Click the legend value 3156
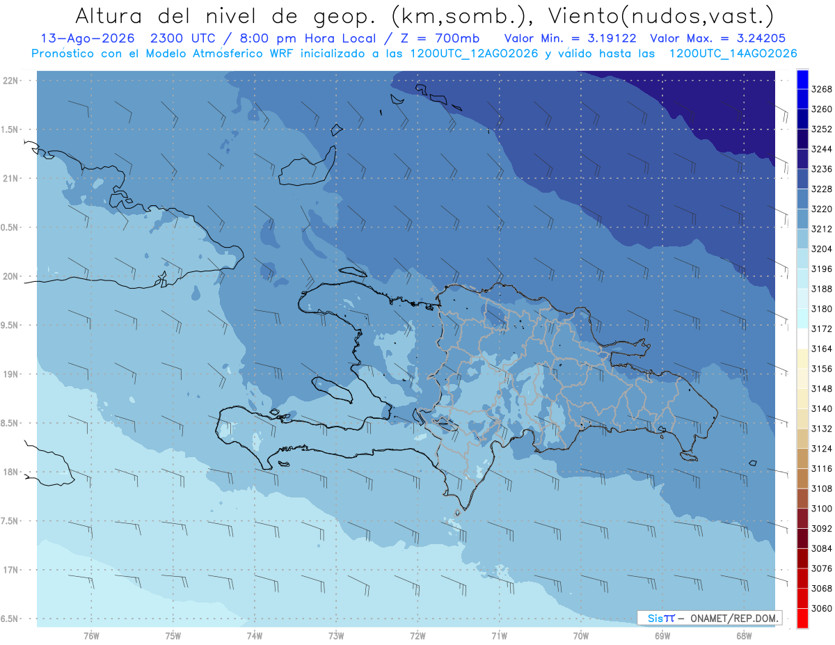The height and width of the screenshot is (645, 835). [x=822, y=369]
